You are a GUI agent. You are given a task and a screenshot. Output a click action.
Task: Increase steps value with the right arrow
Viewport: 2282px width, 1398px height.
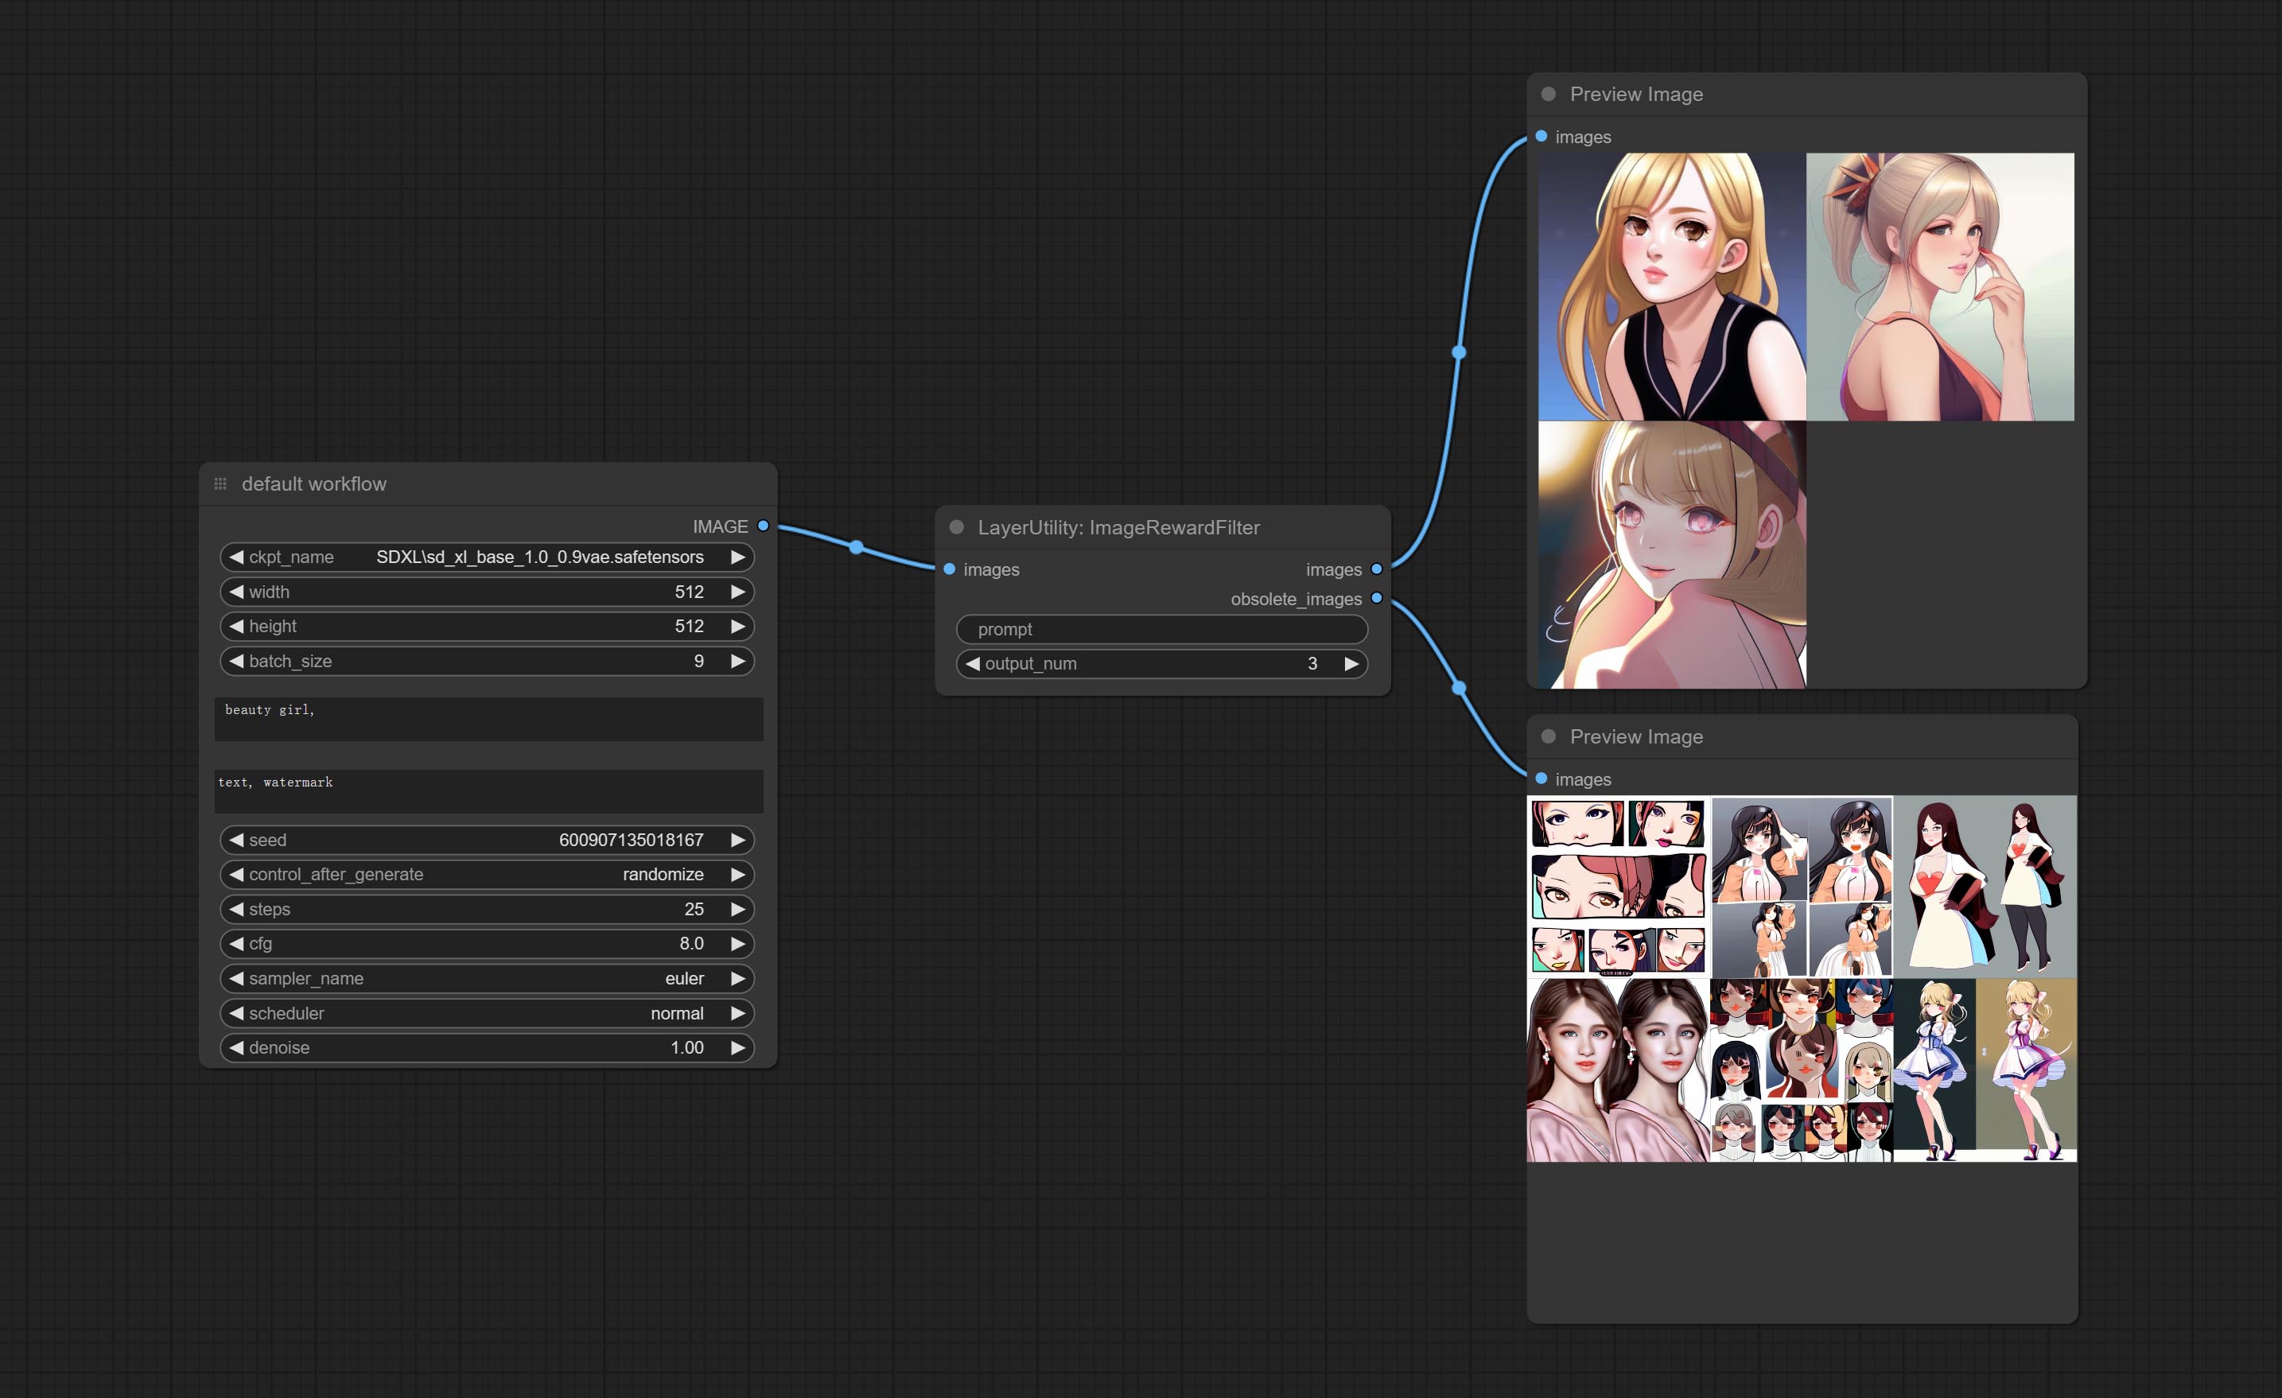[737, 909]
